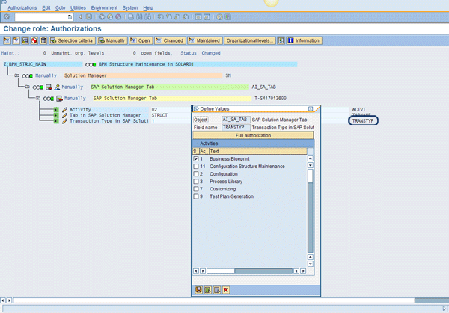Screen dimensions: 449x313
Task: Click the icon left of Information button
Action: click(281, 40)
